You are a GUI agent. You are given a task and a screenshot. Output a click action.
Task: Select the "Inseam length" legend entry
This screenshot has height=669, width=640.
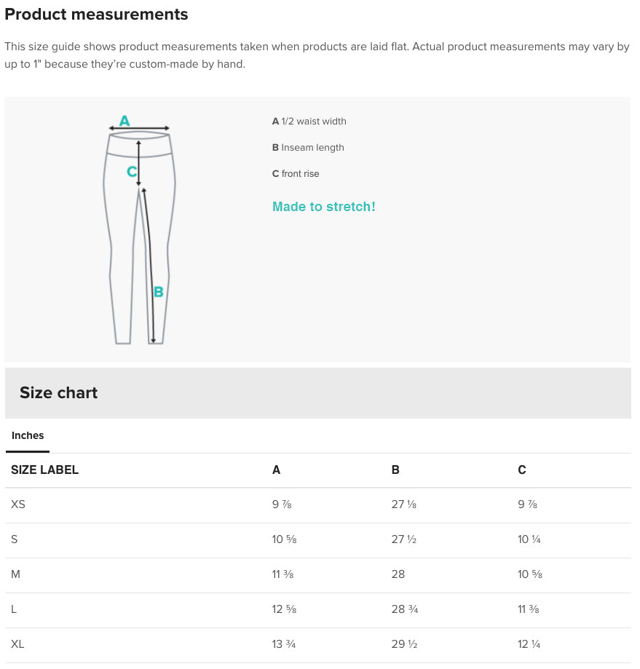pos(308,148)
